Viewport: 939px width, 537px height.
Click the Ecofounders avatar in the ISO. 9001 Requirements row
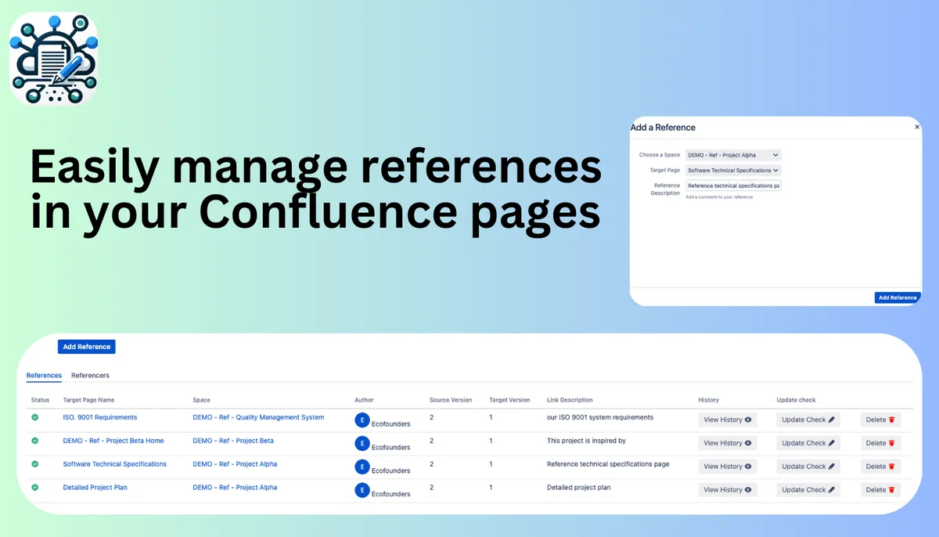[x=362, y=420]
